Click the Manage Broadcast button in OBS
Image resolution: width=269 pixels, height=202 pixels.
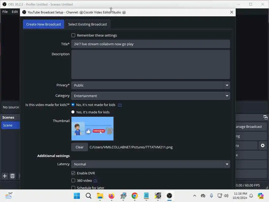coord(251,127)
